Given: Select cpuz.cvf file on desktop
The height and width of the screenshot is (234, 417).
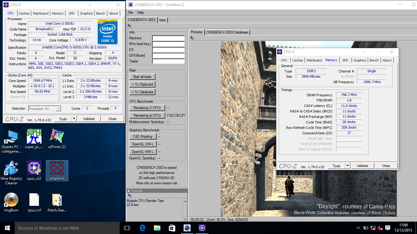Looking at the screenshot, I should click(34, 203).
